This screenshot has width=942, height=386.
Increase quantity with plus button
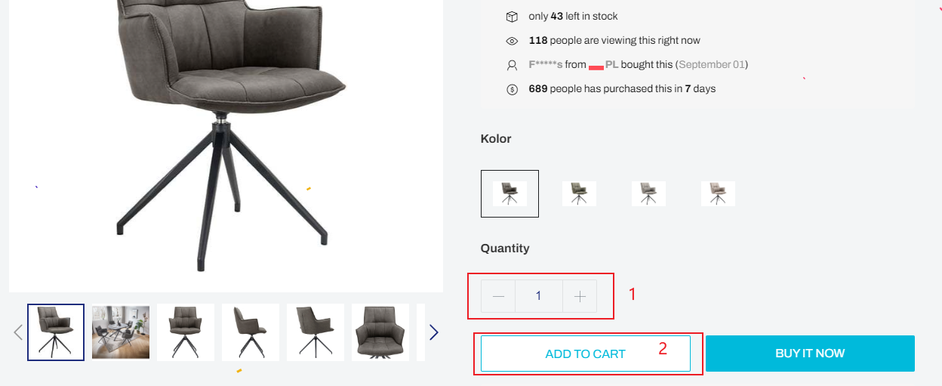pyautogui.click(x=580, y=296)
